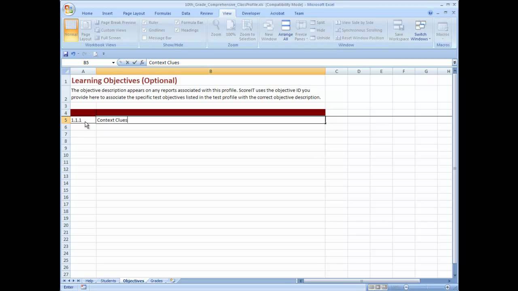Cancel entry with formula bar X
Screen dimensions: 518x291
click(x=127, y=63)
